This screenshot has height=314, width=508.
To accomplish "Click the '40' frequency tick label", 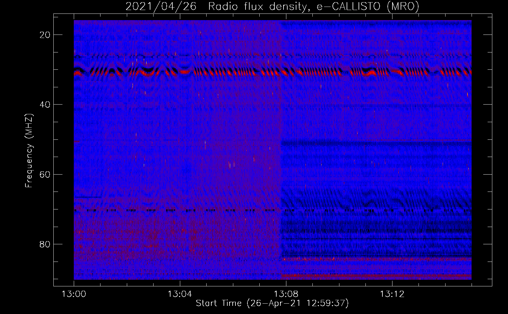I will 45,105.
